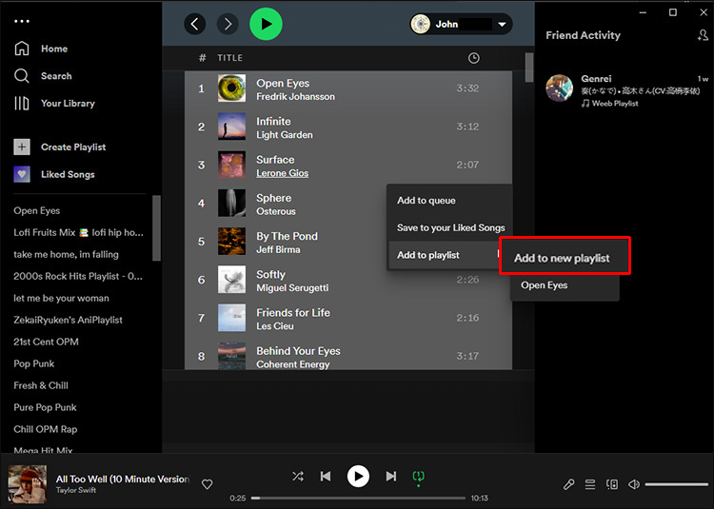
Task: Open ZekaiRyuken's AniPlaylist
Action: point(68,320)
